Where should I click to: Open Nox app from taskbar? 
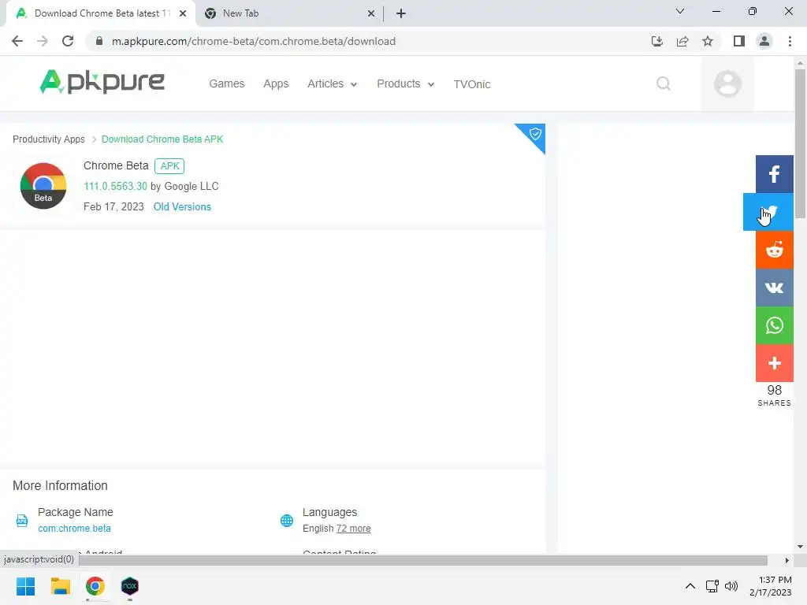(x=130, y=586)
